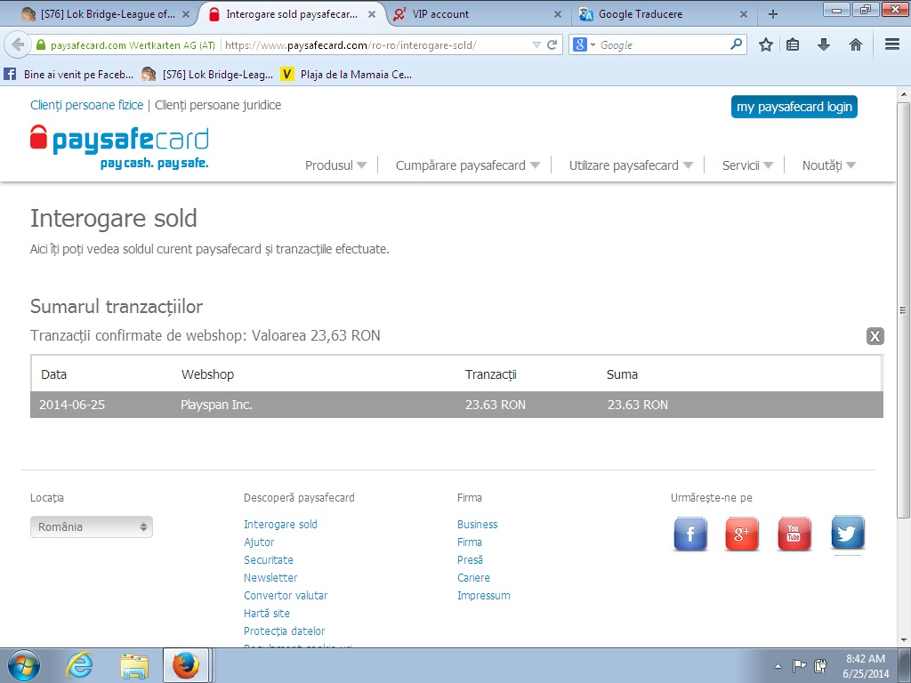Bookmark this page with star icon

point(765,44)
